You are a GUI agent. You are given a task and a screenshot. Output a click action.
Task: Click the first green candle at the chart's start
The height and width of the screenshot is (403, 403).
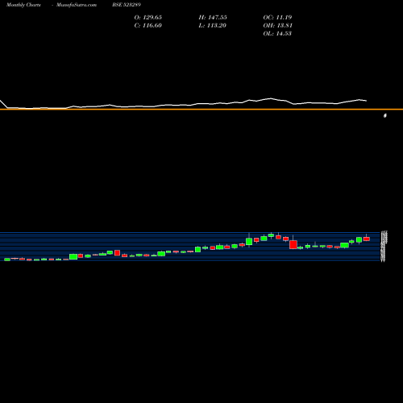point(7,260)
